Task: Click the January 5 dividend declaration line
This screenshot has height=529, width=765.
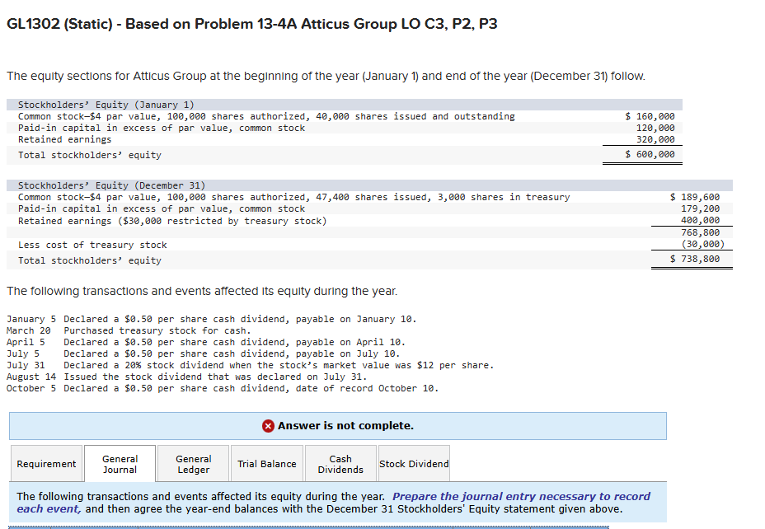Action: click(214, 318)
